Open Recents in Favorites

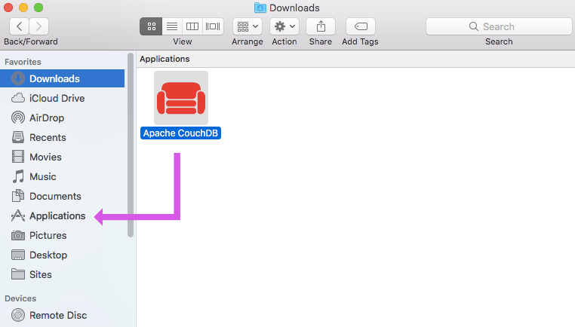coord(48,138)
